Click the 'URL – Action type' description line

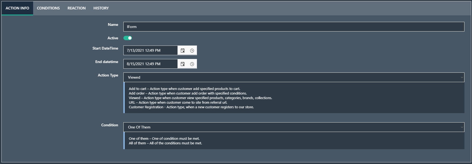click(x=178, y=102)
